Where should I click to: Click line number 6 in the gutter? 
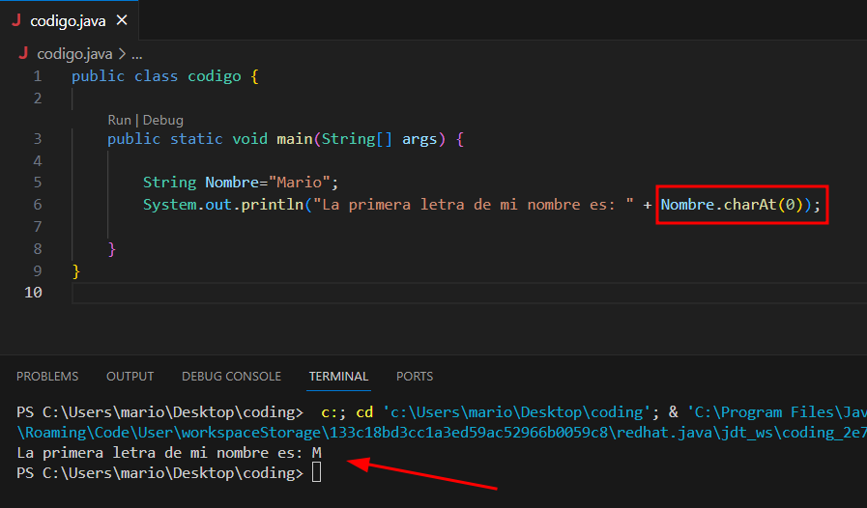pos(37,205)
